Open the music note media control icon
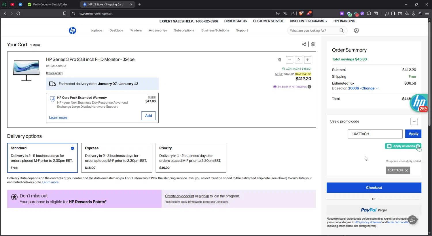The width and height of the screenshot is (432, 236). coord(386,13)
